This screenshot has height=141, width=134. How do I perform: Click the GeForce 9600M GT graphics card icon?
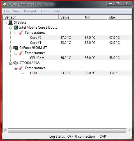(x=16, y=48)
